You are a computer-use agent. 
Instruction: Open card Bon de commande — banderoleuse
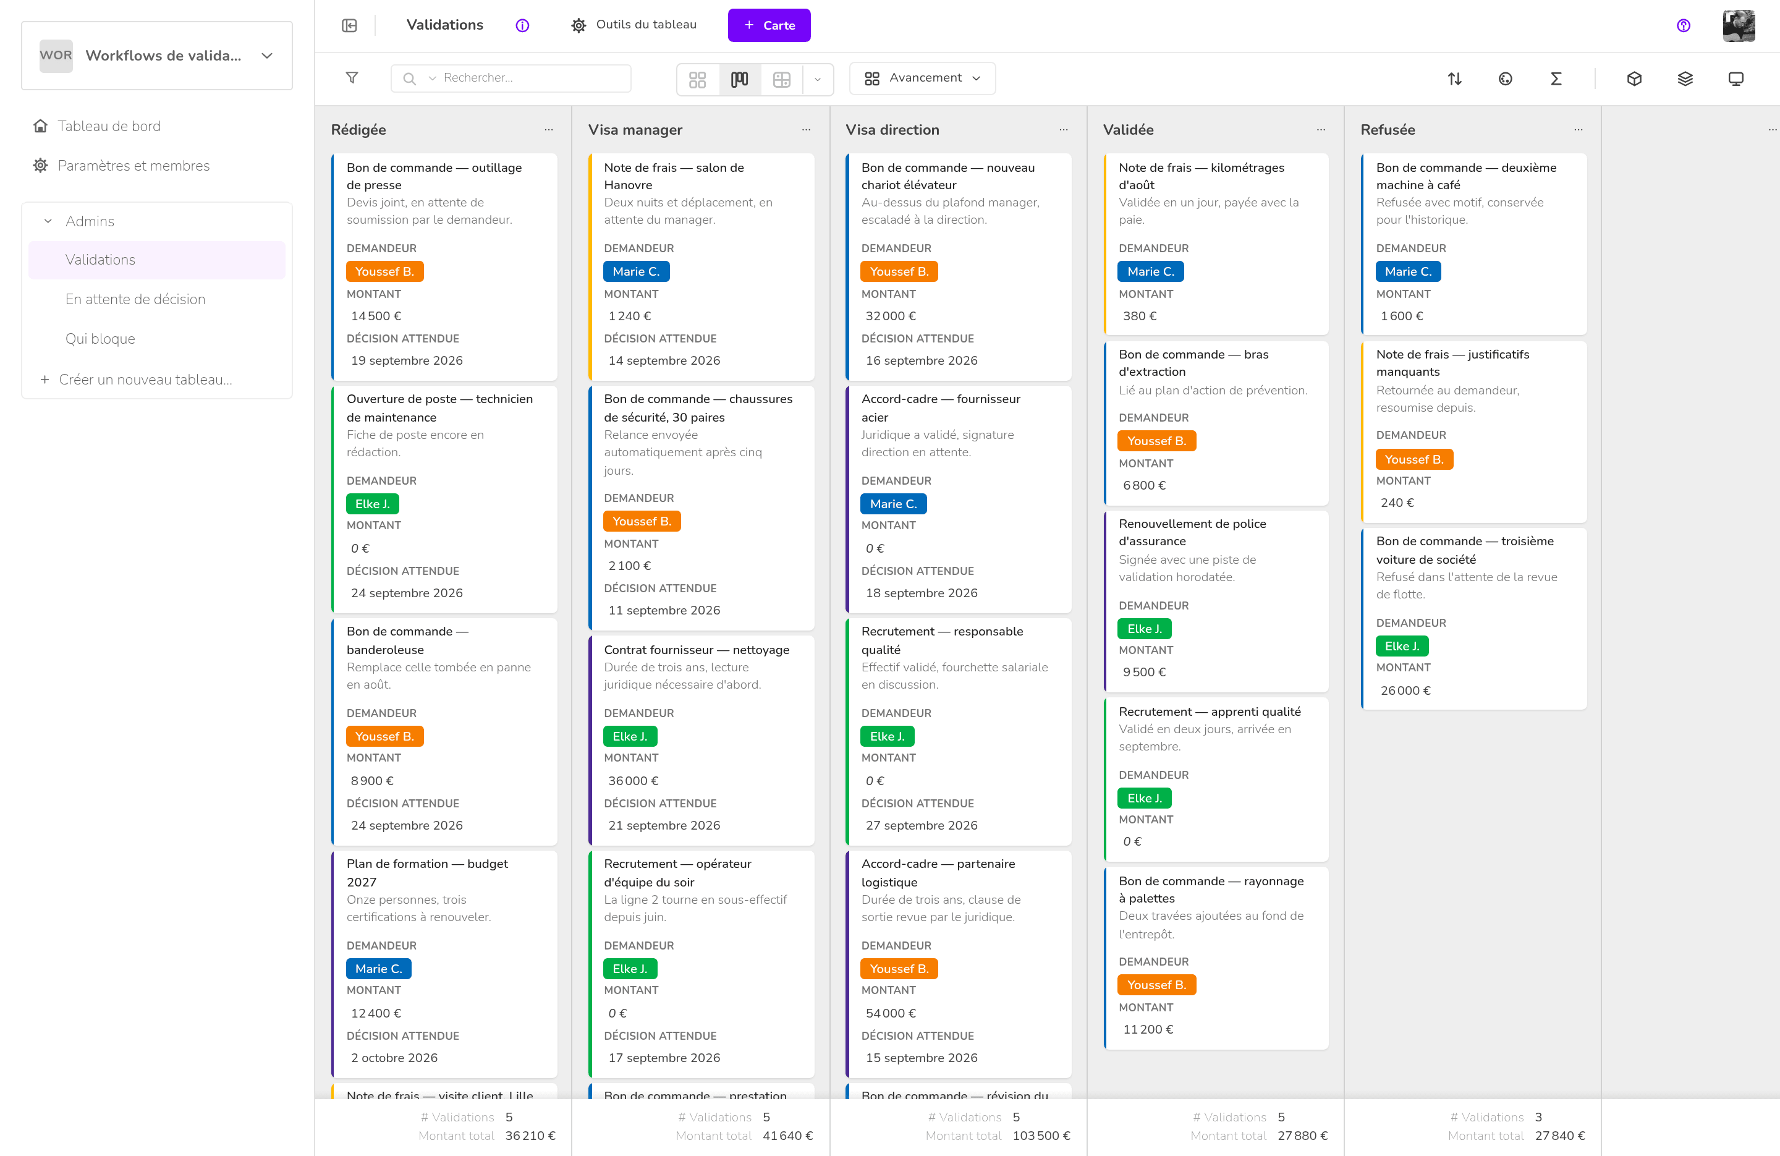[444, 731]
